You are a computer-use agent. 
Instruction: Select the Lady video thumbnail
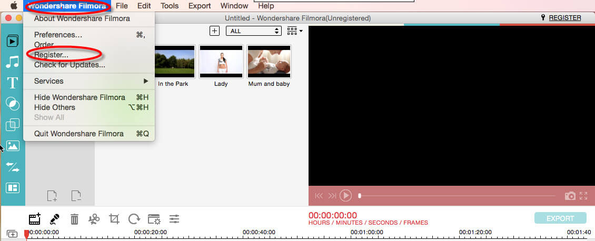pyautogui.click(x=221, y=62)
